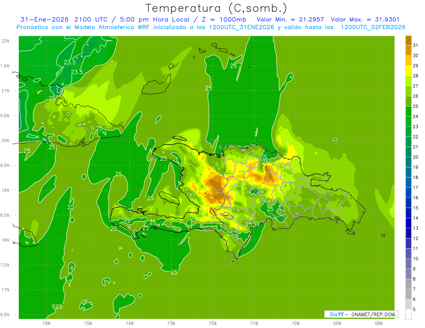Click the legend scale value '28'
The image size is (425, 328).
(416, 76)
